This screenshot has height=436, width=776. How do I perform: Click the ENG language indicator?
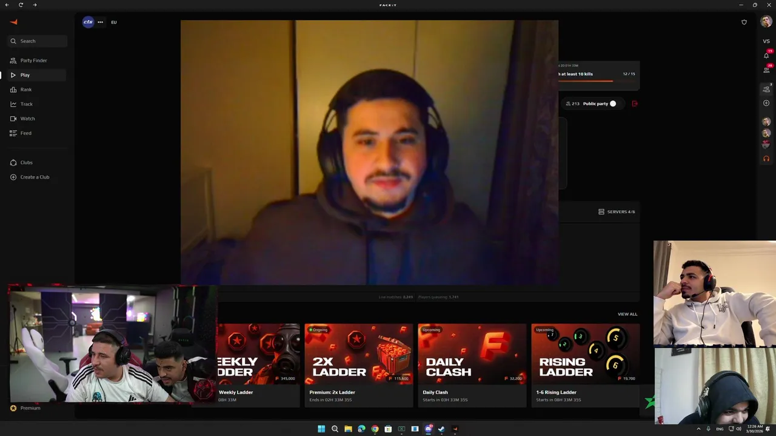720,429
